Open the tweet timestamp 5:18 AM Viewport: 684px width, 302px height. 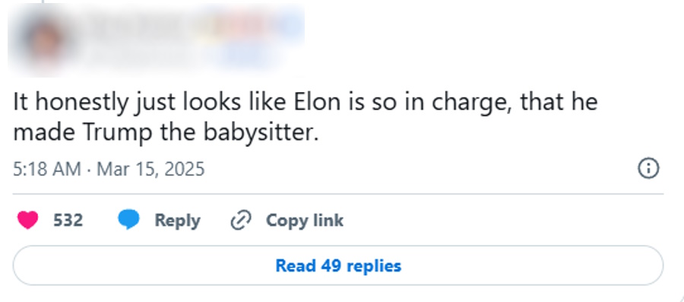[47, 169]
